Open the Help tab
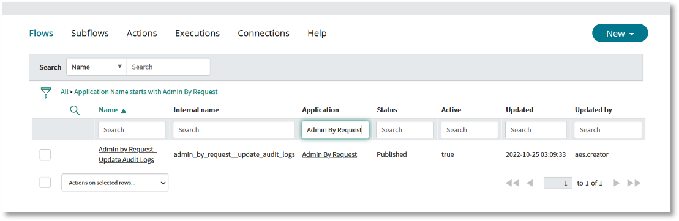Image resolution: width=679 pixels, height=221 pixels. [x=317, y=33]
